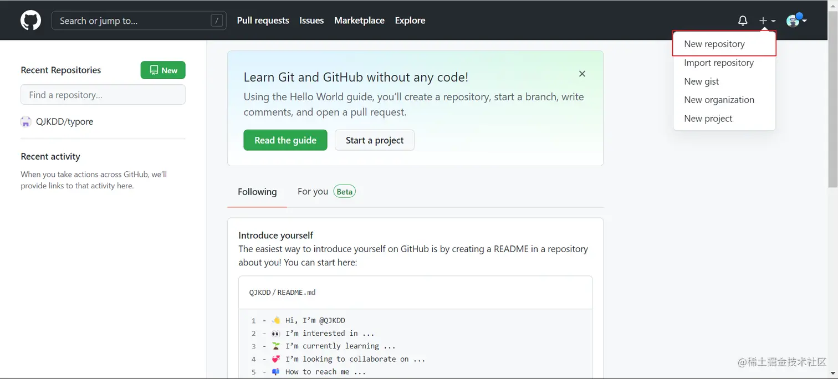Close the Learn Git and GitHub banner
The image size is (838, 379).
pyautogui.click(x=582, y=74)
